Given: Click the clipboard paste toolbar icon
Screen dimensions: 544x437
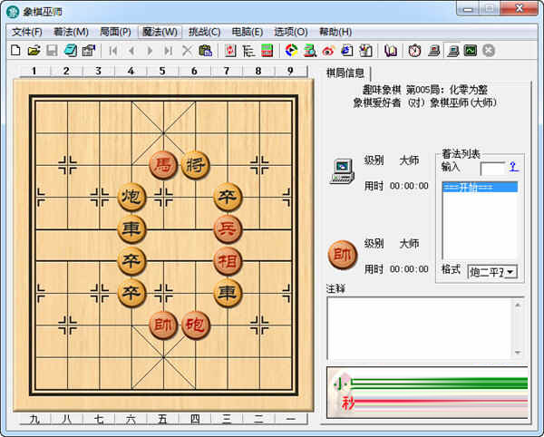Looking at the screenshot, I should tap(206, 51).
